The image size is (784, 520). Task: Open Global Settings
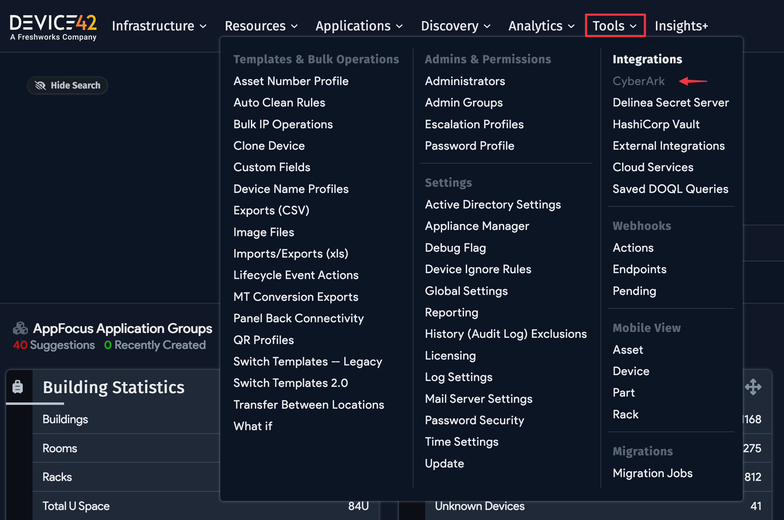(466, 291)
